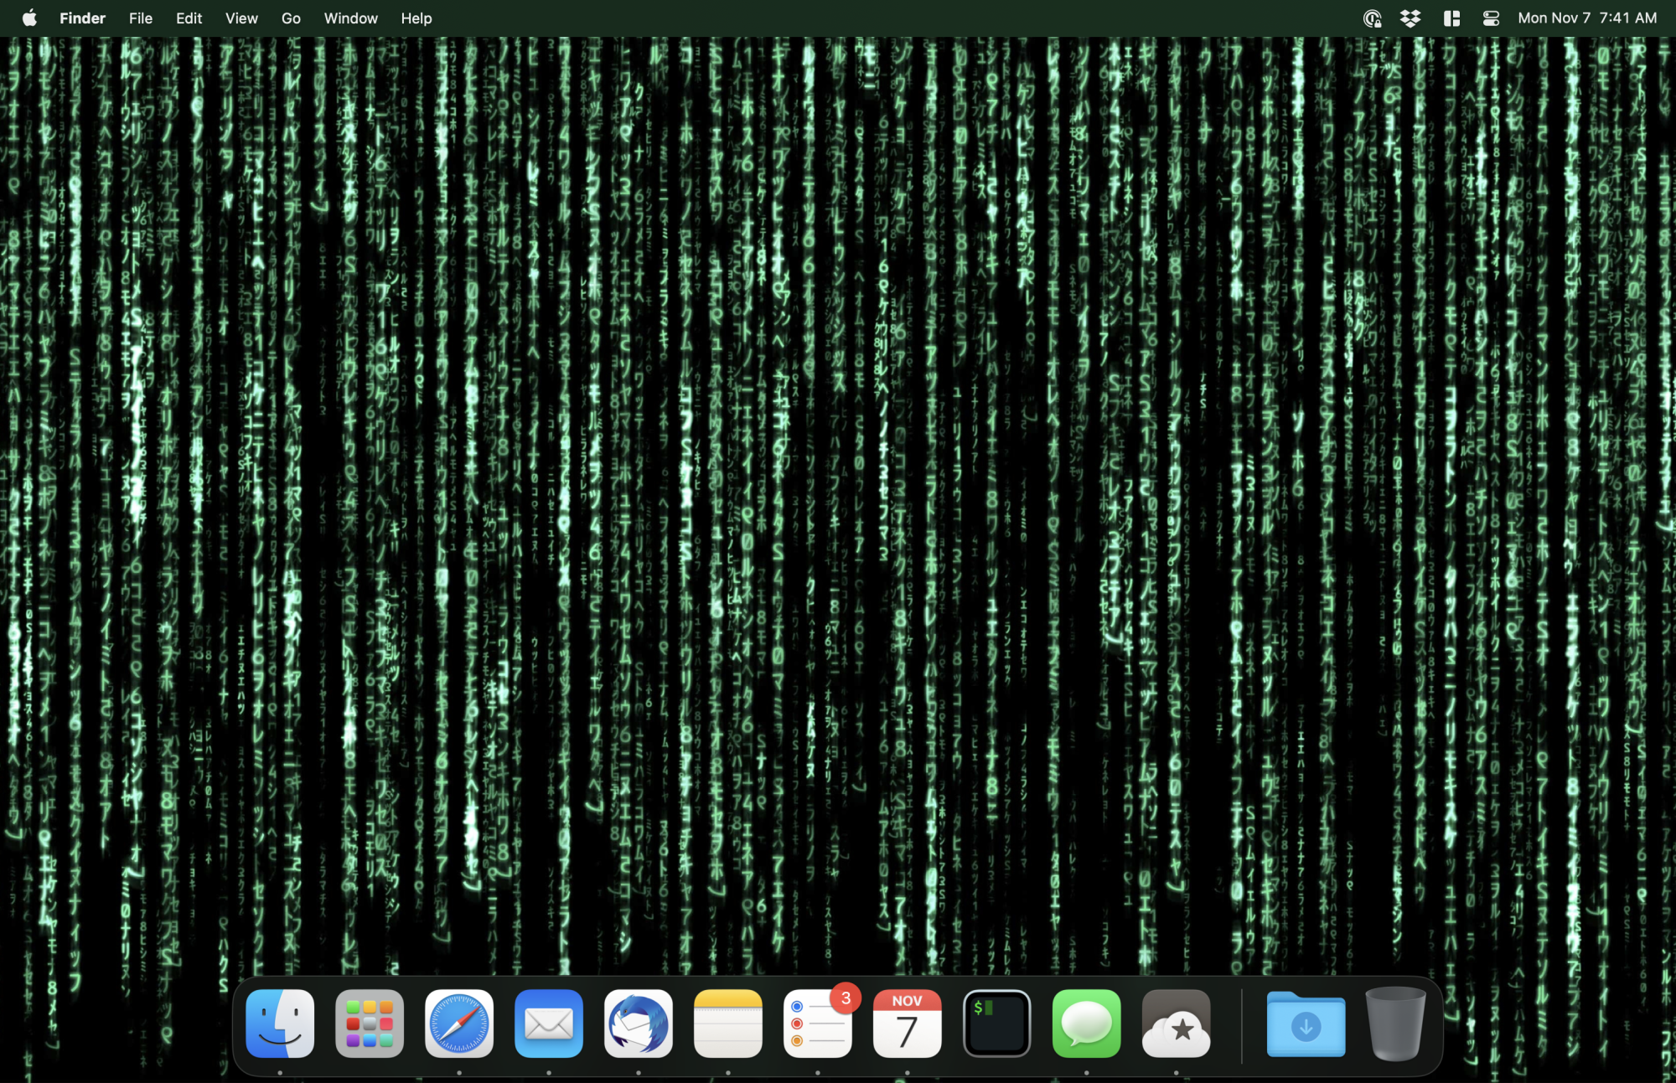Click the window layout menu bar icon
This screenshot has width=1676, height=1083.
[1451, 18]
